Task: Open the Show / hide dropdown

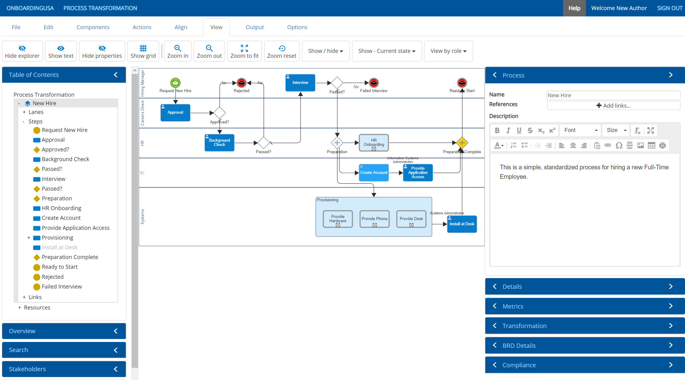Action: (x=325, y=51)
